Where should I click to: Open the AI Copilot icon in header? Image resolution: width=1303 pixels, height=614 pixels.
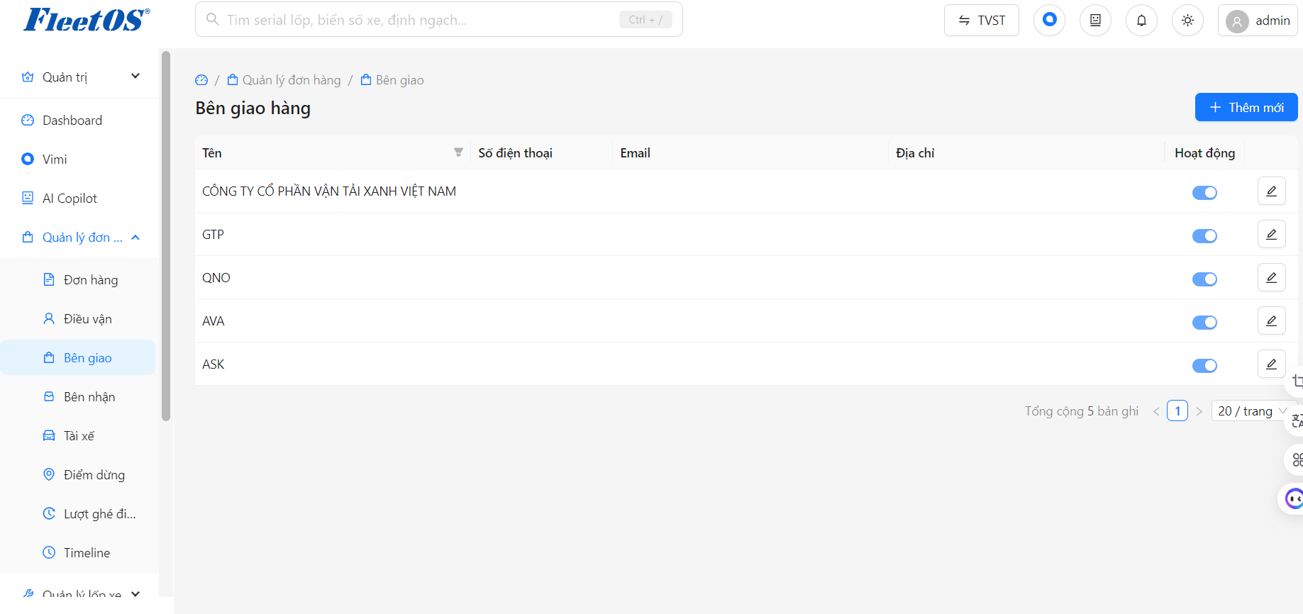tap(1095, 20)
